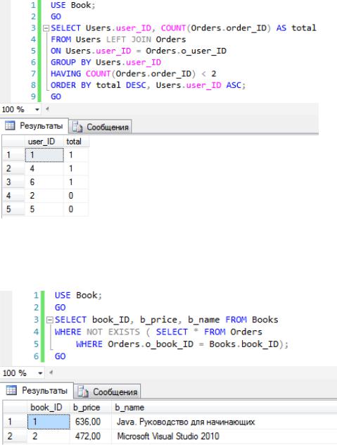Screen dimensions: 337x445
Task: Place cursor on 'WHERE Orders.o_book_ID' line
Action: tap(182, 344)
